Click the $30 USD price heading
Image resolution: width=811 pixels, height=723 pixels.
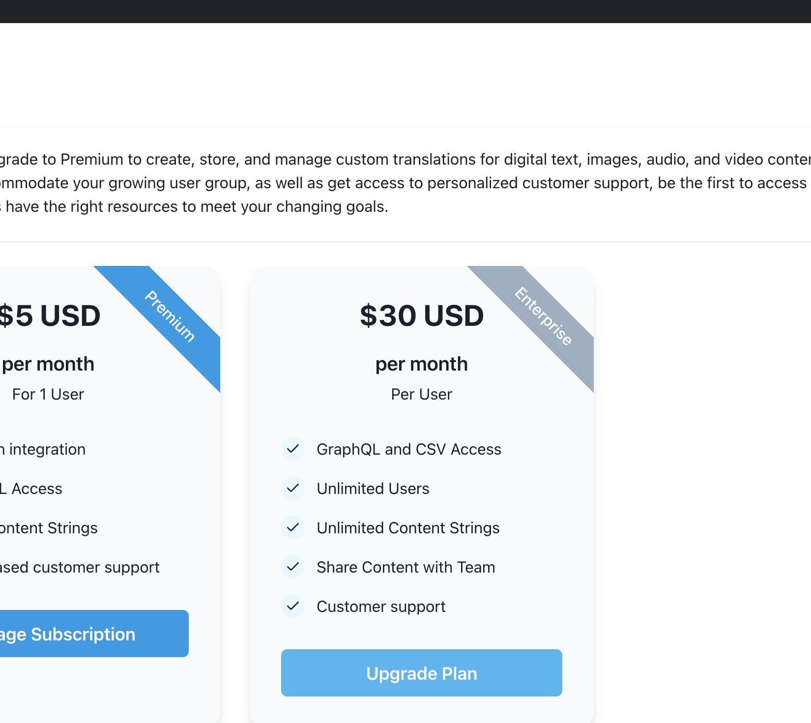[421, 316]
